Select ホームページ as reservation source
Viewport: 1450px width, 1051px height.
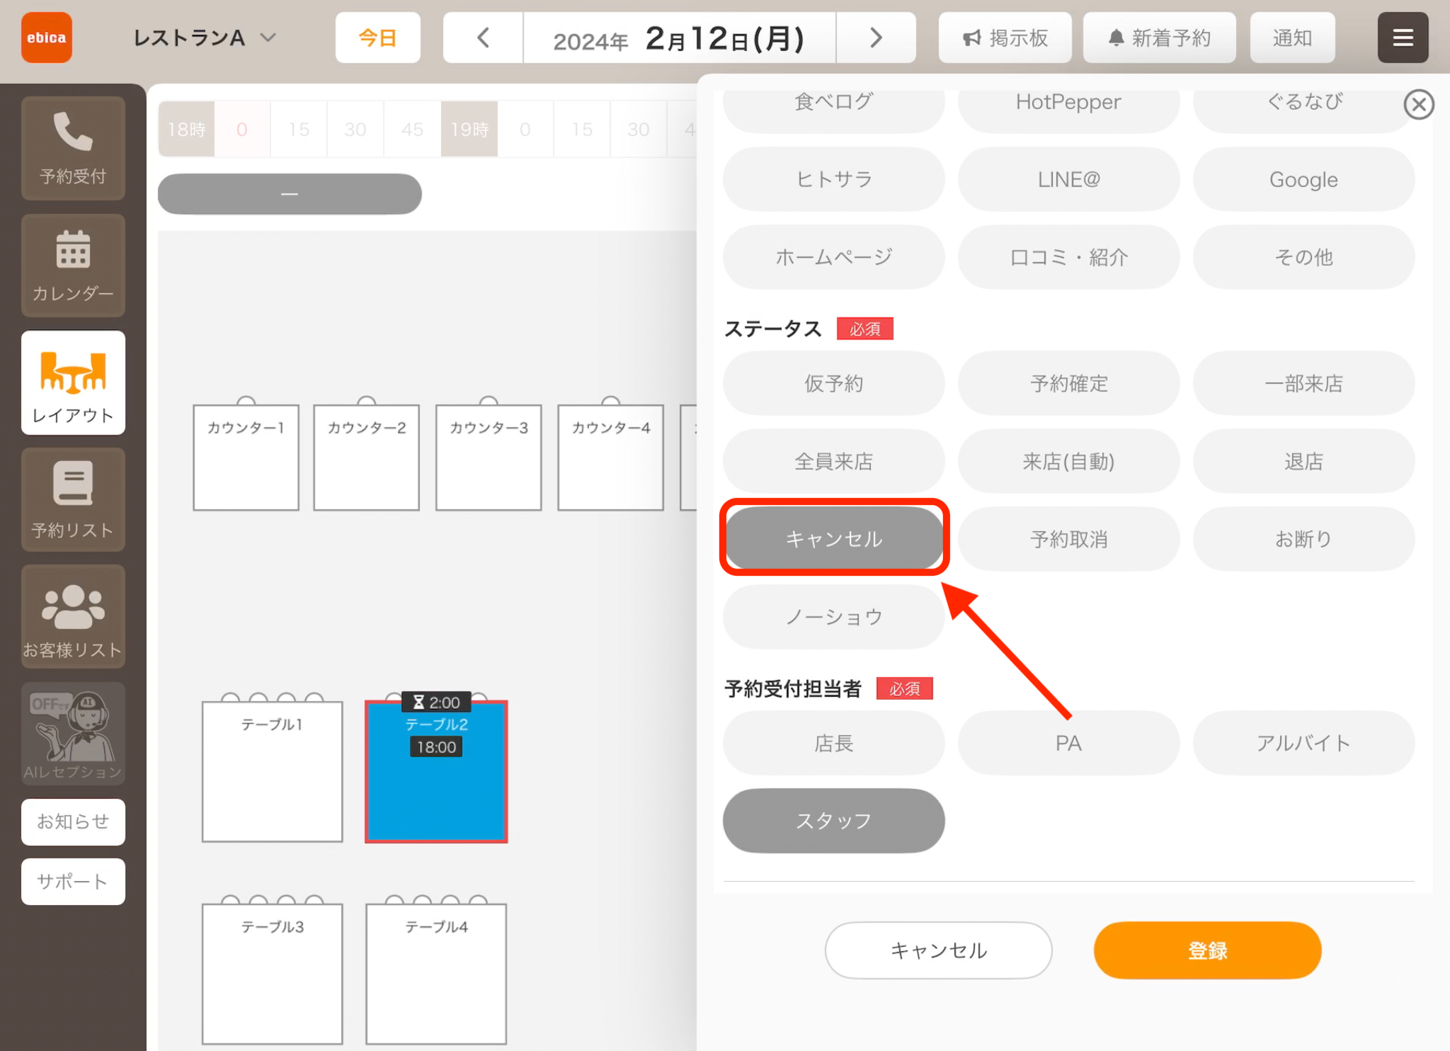pos(833,257)
